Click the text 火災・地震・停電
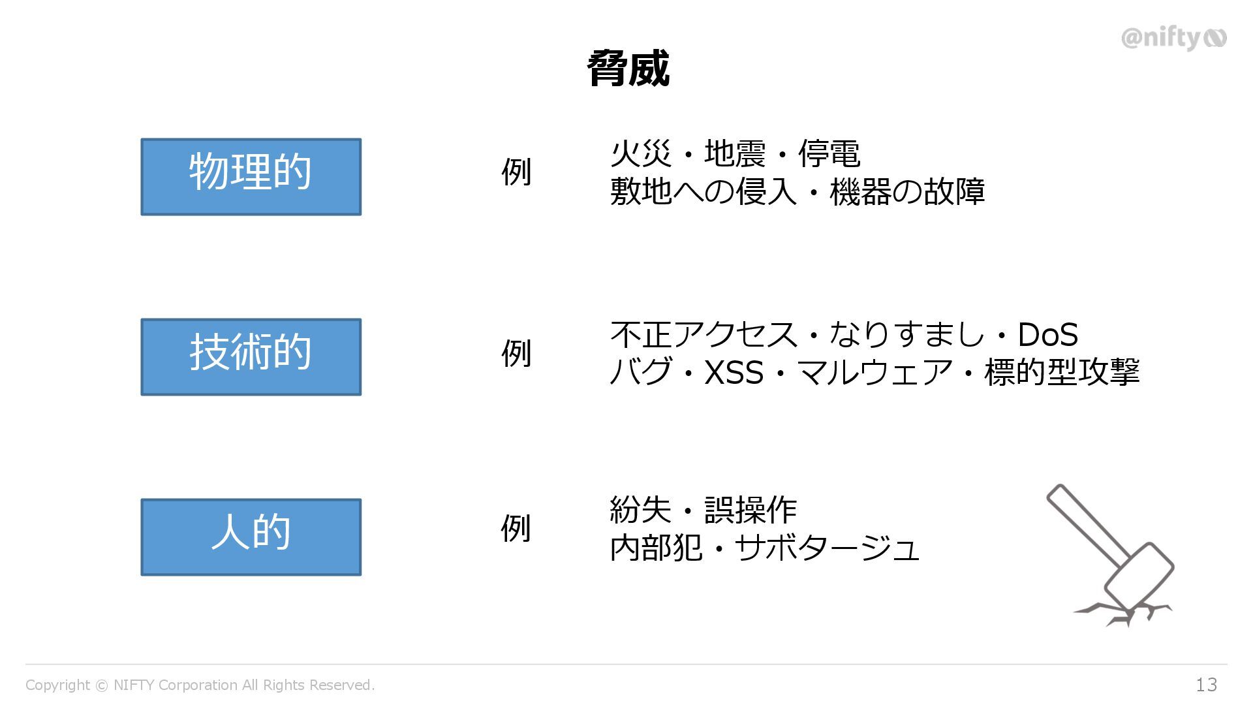 (735, 155)
